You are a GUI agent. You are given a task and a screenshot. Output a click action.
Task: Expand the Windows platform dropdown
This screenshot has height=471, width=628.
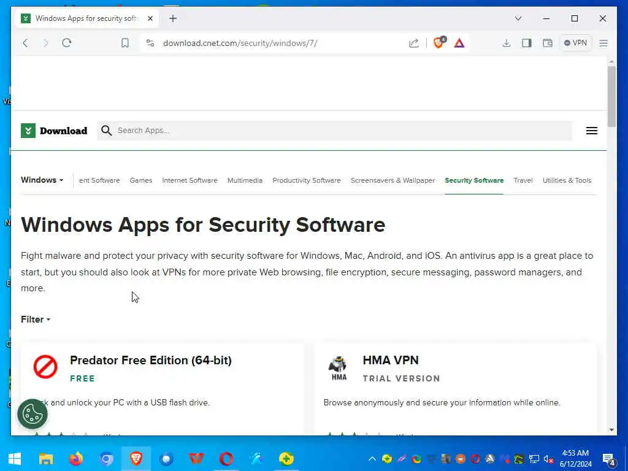click(x=42, y=180)
